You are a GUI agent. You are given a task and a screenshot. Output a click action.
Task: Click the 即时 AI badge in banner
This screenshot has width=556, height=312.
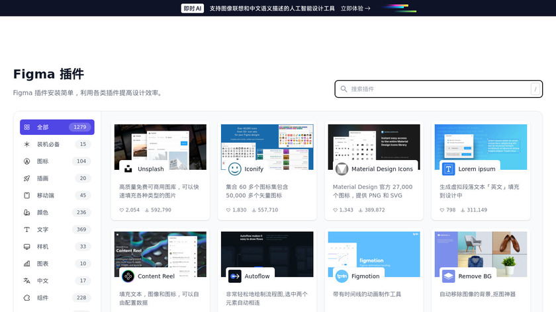[x=193, y=9]
